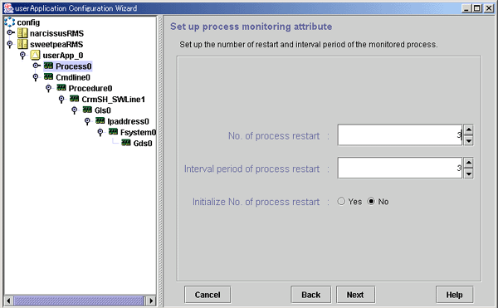Click the sweetpeaRMS node icon
Image resolution: width=498 pixels, height=308 pixels.
coord(22,44)
